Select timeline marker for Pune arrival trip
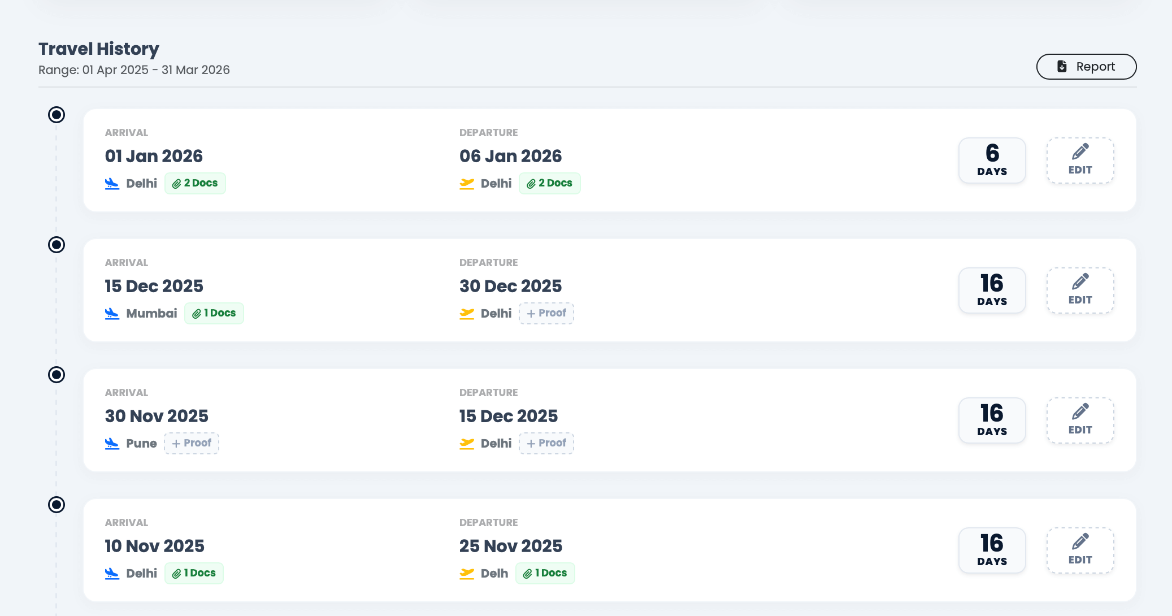 point(57,375)
